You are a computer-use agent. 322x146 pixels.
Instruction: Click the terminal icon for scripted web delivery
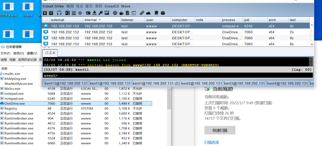pos(134,13)
